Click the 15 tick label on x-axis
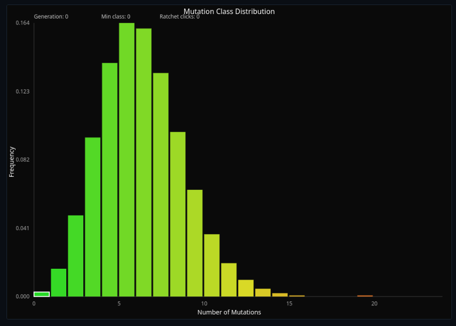Screen dimensions: 456x326 289,303
